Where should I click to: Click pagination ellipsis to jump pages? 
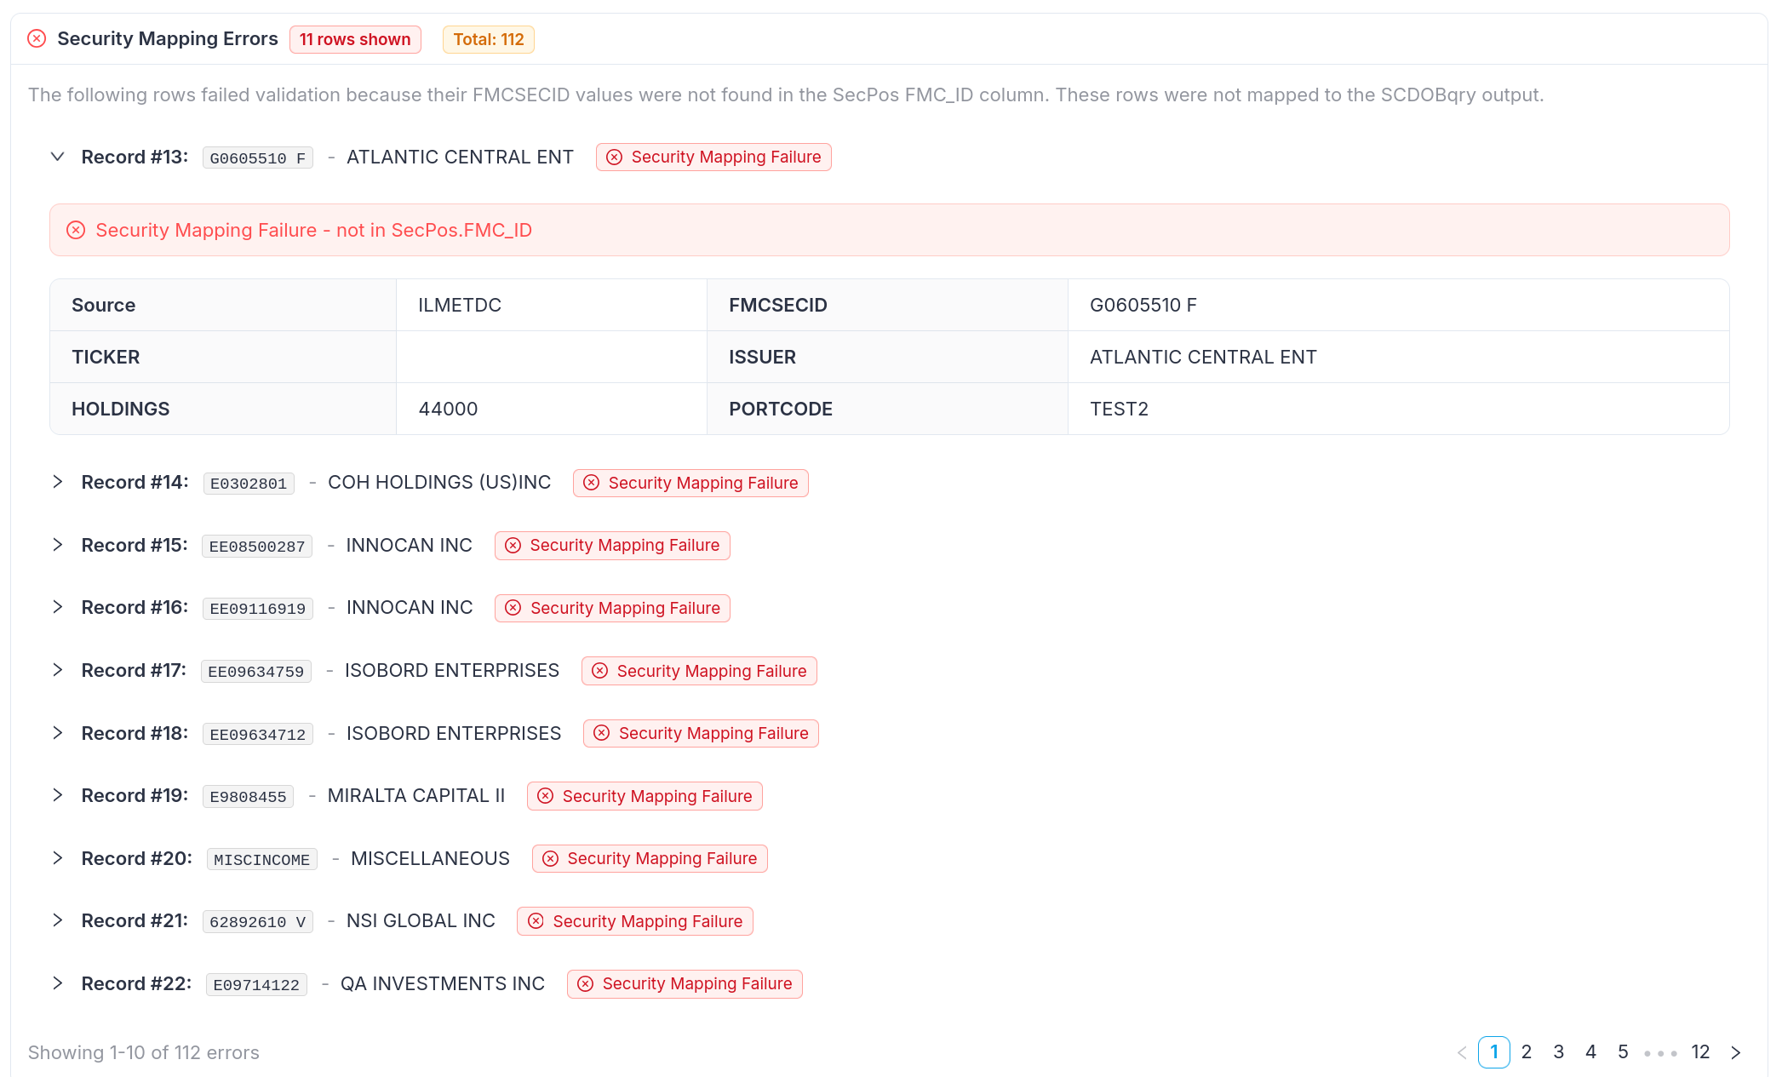pyautogui.click(x=1660, y=1053)
